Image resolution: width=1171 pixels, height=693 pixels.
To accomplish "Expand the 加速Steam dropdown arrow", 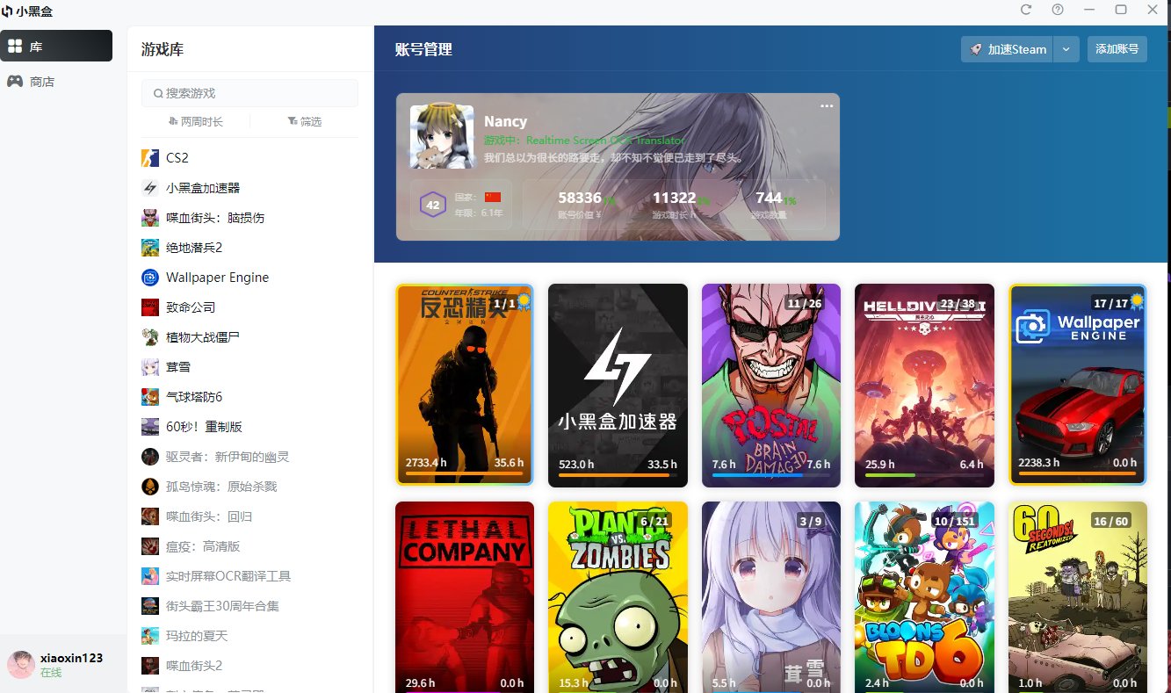I will pos(1066,49).
